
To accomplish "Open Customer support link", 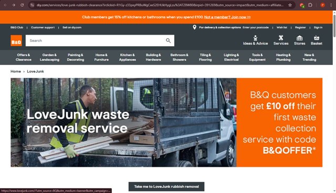I will point(43,27).
